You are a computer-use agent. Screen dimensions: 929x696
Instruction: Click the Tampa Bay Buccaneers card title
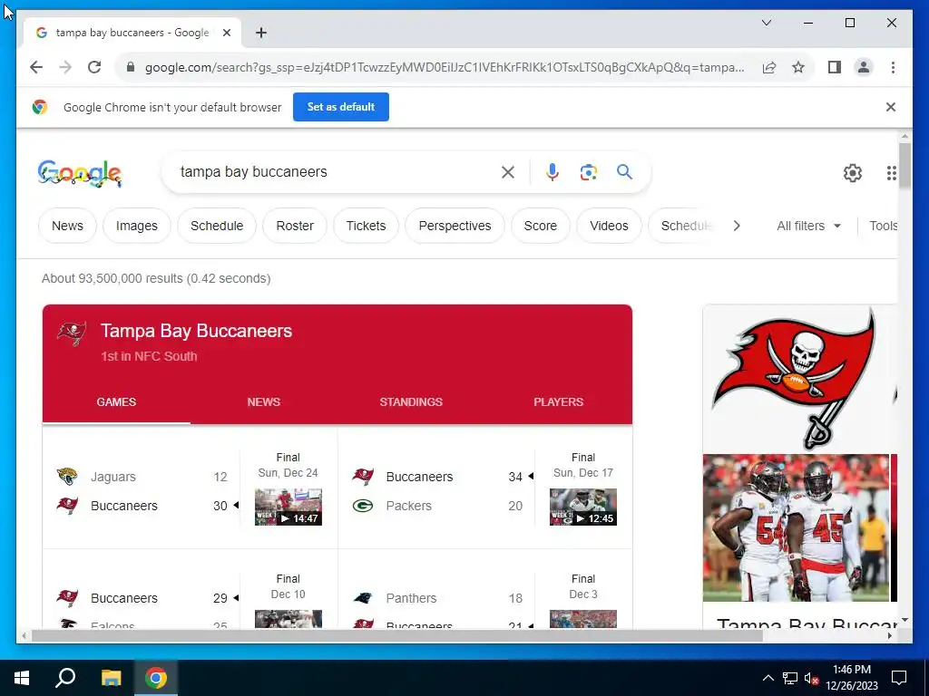[x=196, y=331]
